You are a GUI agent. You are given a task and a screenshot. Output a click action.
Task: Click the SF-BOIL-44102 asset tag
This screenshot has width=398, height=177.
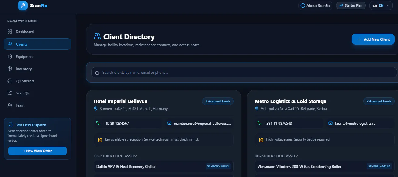[x=379, y=166]
